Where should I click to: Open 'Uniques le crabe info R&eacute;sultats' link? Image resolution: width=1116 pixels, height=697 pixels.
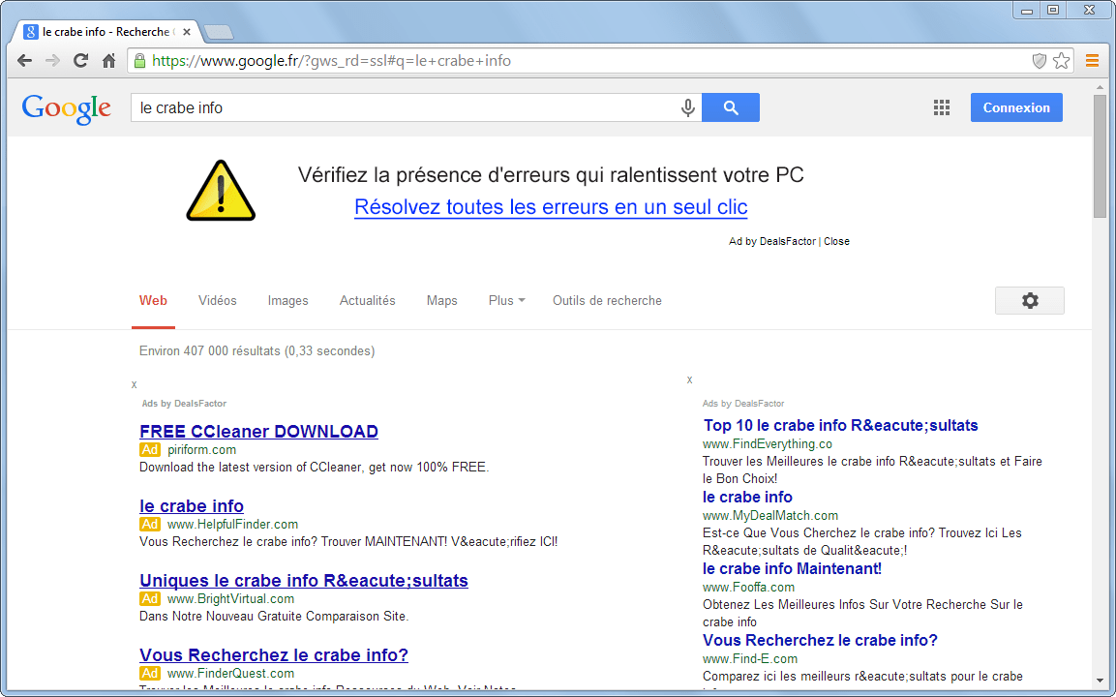(x=304, y=581)
